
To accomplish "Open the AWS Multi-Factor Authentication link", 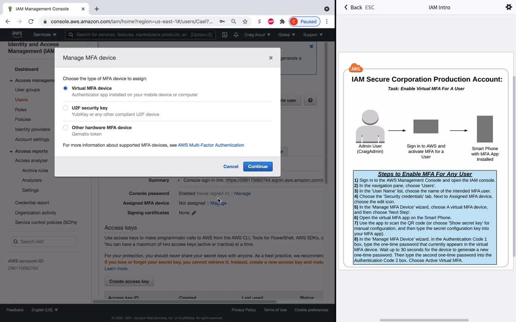I will 211,145.
